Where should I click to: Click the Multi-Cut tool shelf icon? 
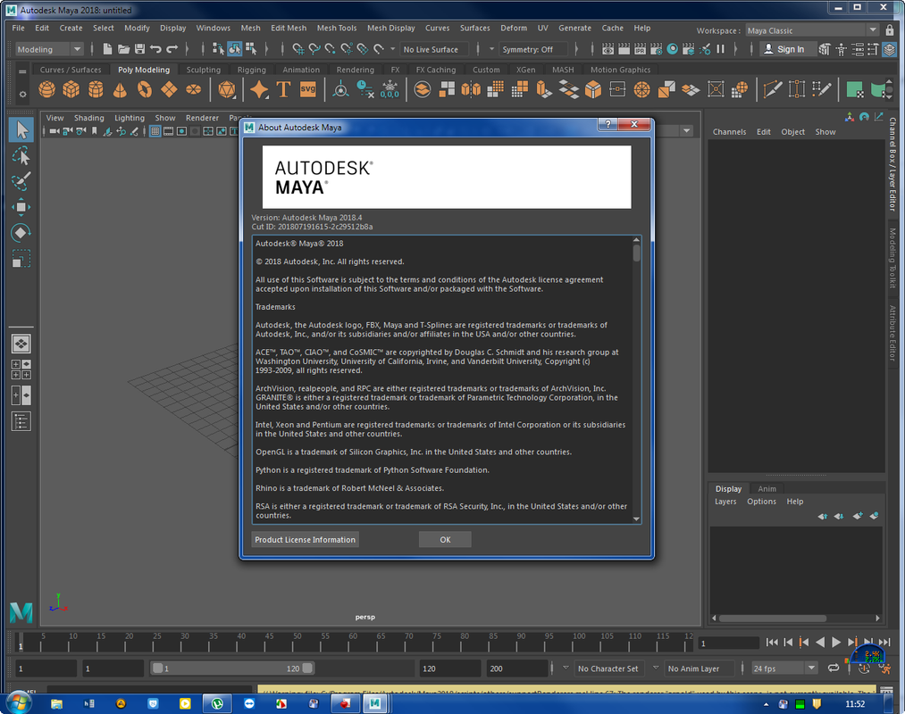click(772, 89)
